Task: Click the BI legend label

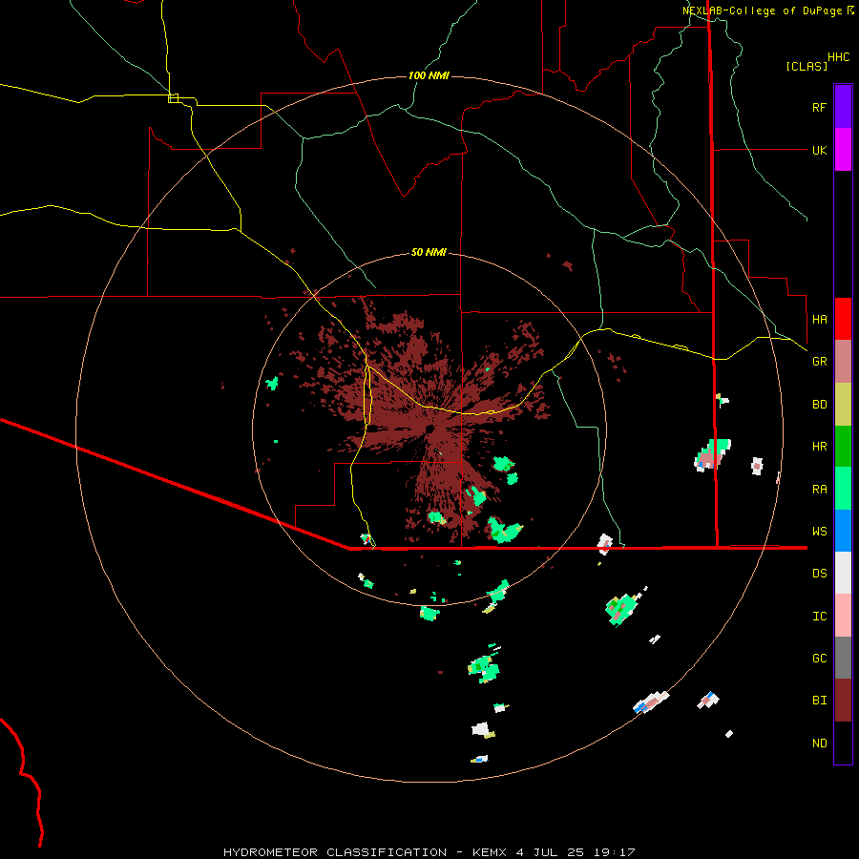Action: 819,701
